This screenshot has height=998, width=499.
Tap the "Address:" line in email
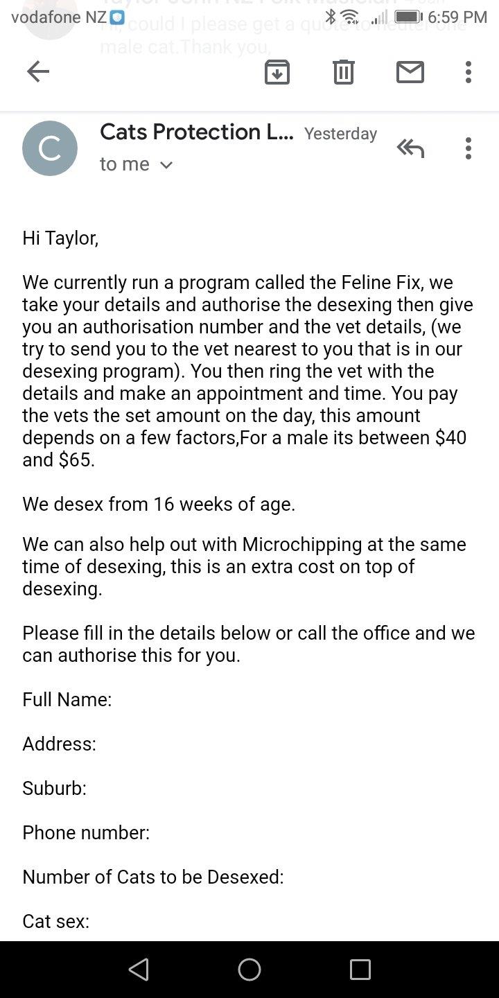pyautogui.click(x=59, y=744)
